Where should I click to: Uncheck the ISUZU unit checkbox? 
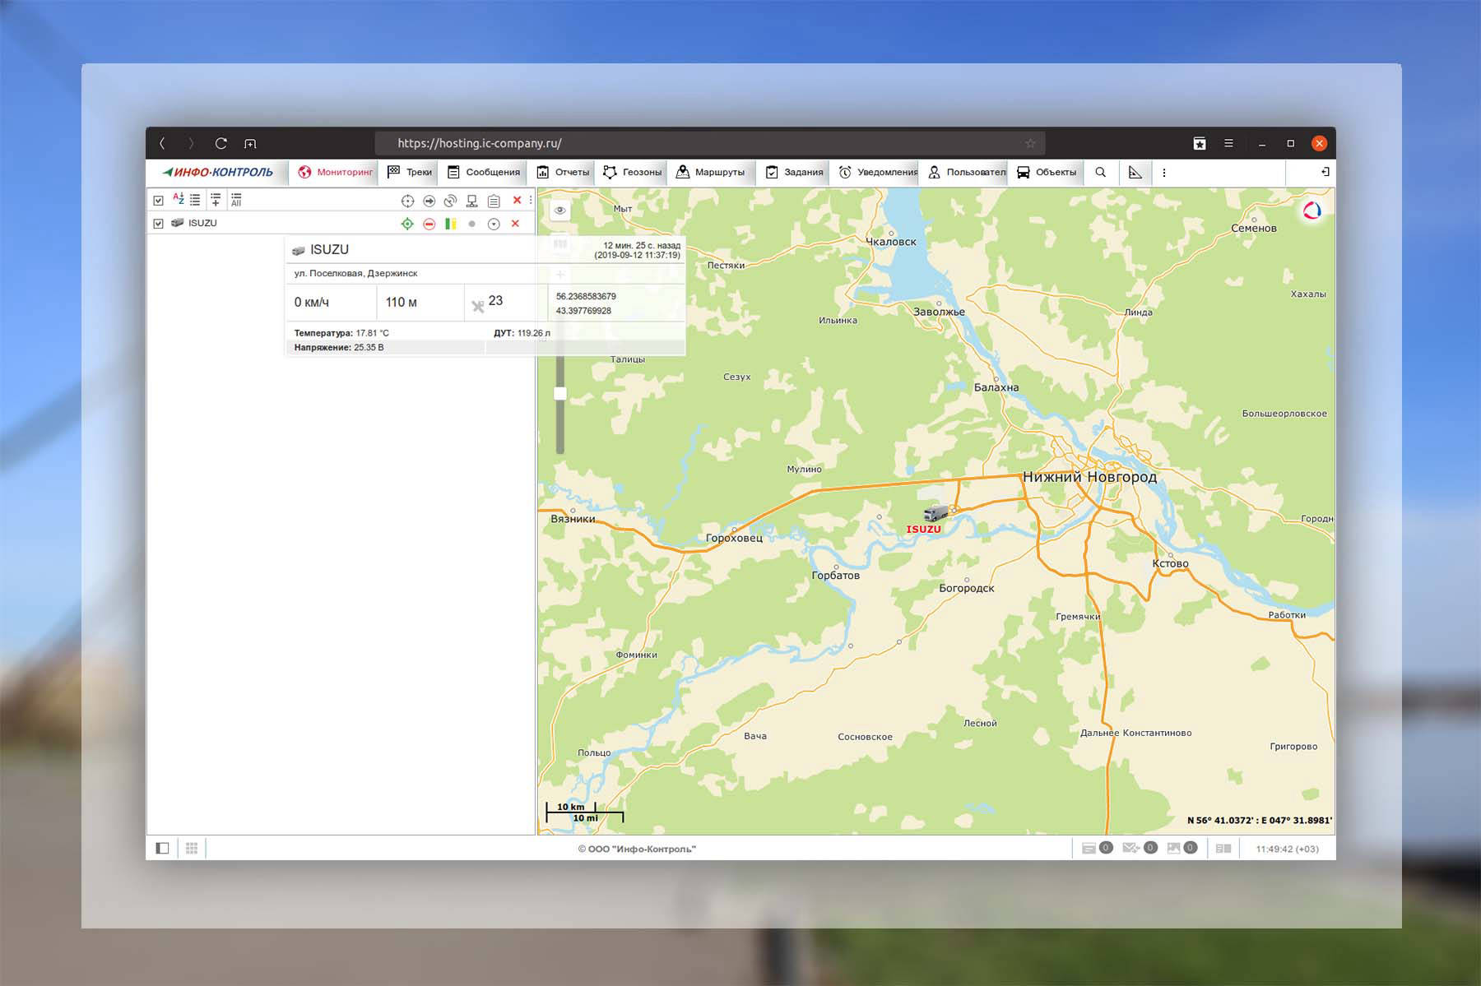[159, 223]
